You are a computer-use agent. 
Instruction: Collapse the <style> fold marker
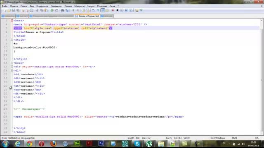click(x=12, y=40)
